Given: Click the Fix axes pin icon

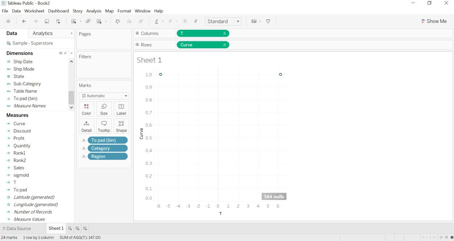Looking at the screenshot, I should tap(196, 21).
